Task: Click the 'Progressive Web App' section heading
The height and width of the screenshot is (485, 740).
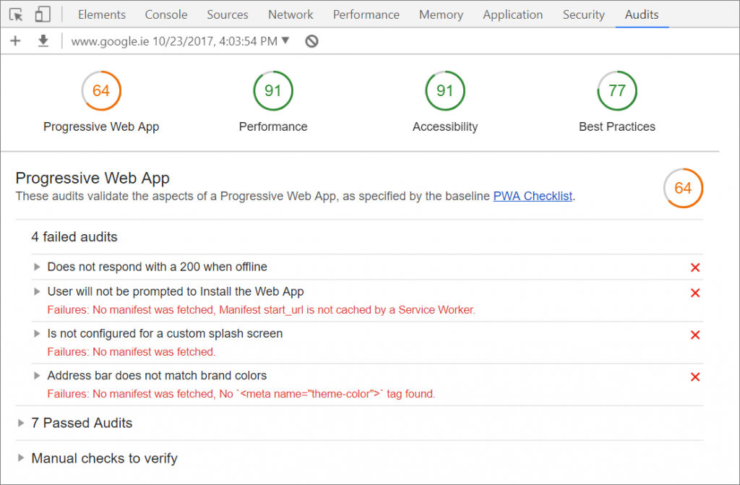Action: pyautogui.click(x=92, y=178)
